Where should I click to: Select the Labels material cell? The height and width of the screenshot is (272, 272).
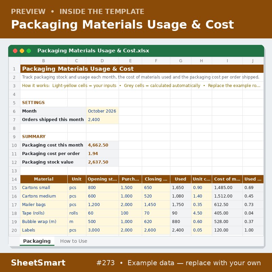(x=44, y=230)
